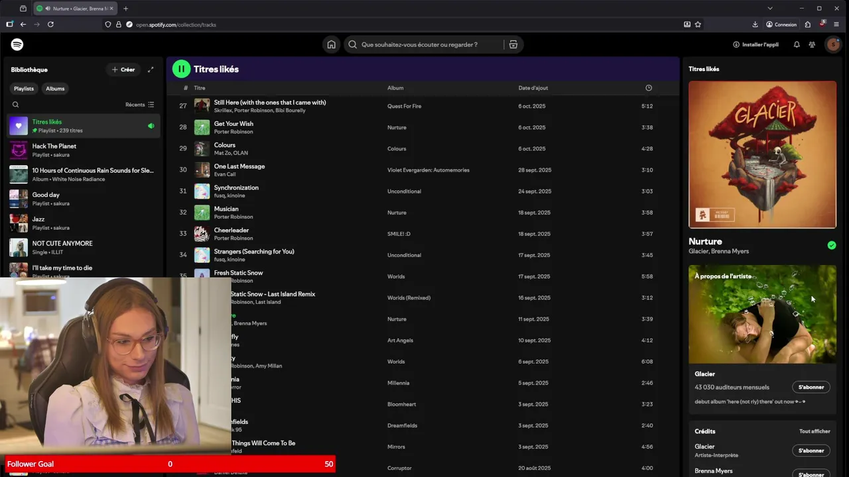Click the browser Connexion button

[x=781, y=25]
